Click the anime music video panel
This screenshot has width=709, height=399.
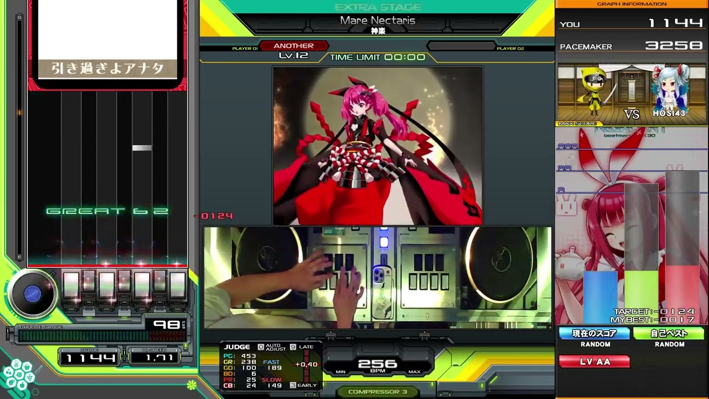[x=377, y=146]
